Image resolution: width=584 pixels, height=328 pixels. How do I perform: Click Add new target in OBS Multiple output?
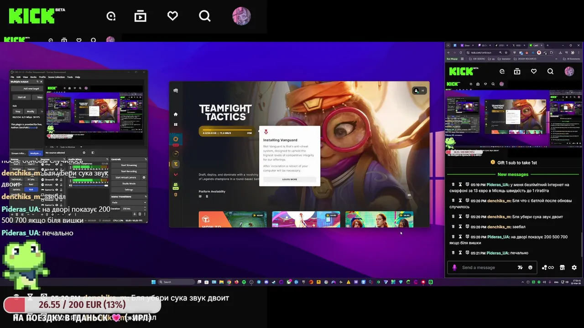(27, 88)
